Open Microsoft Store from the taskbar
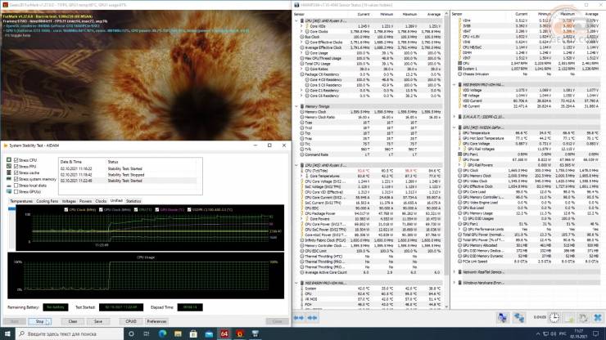Image resolution: width=606 pixels, height=340 pixels. (x=193, y=333)
